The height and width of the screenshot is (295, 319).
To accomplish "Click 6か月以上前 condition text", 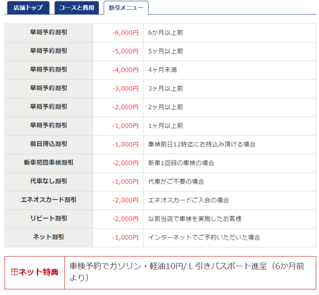I will click(165, 33).
